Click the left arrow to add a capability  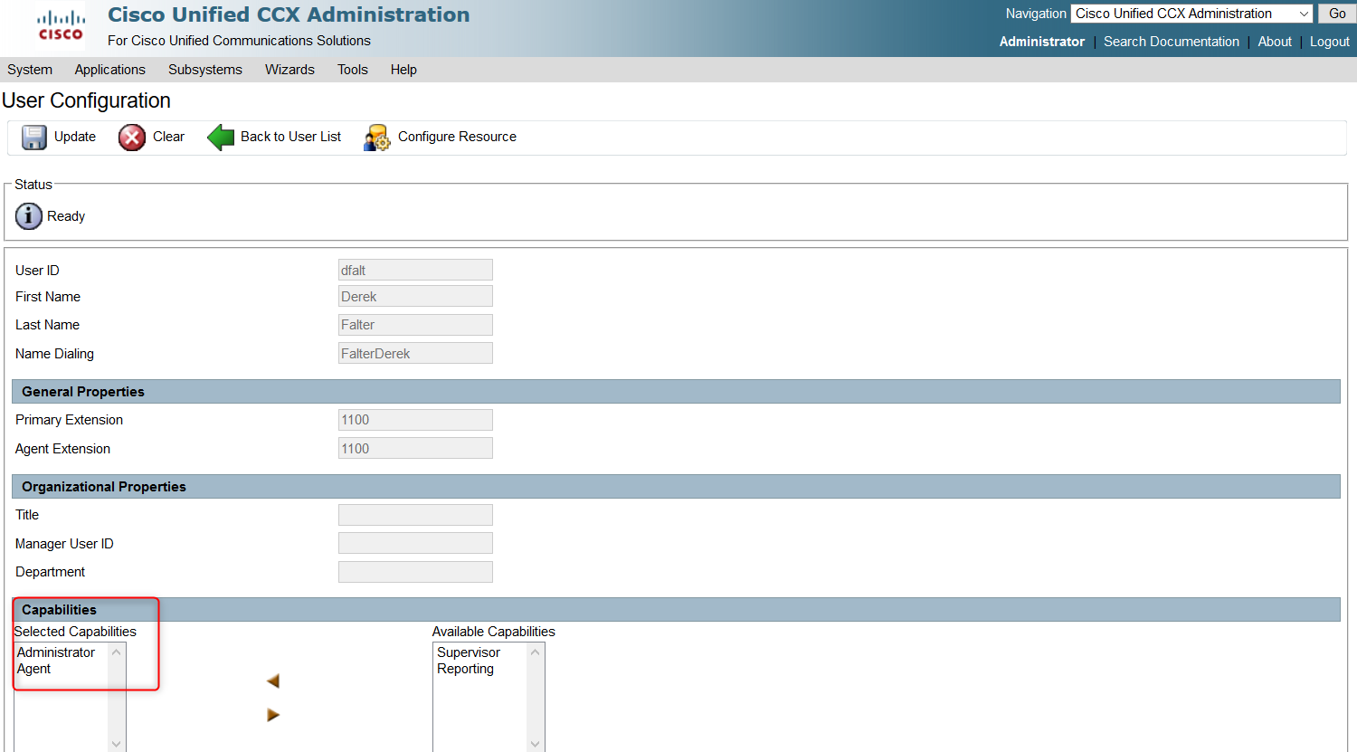(273, 680)
